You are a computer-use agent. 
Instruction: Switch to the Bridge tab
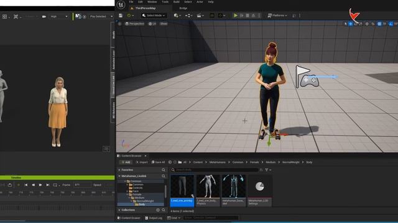click(183, 8)
